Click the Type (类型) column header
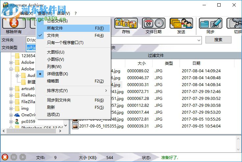The height and width of the screenshot is (162, 242). click(166, 63)
